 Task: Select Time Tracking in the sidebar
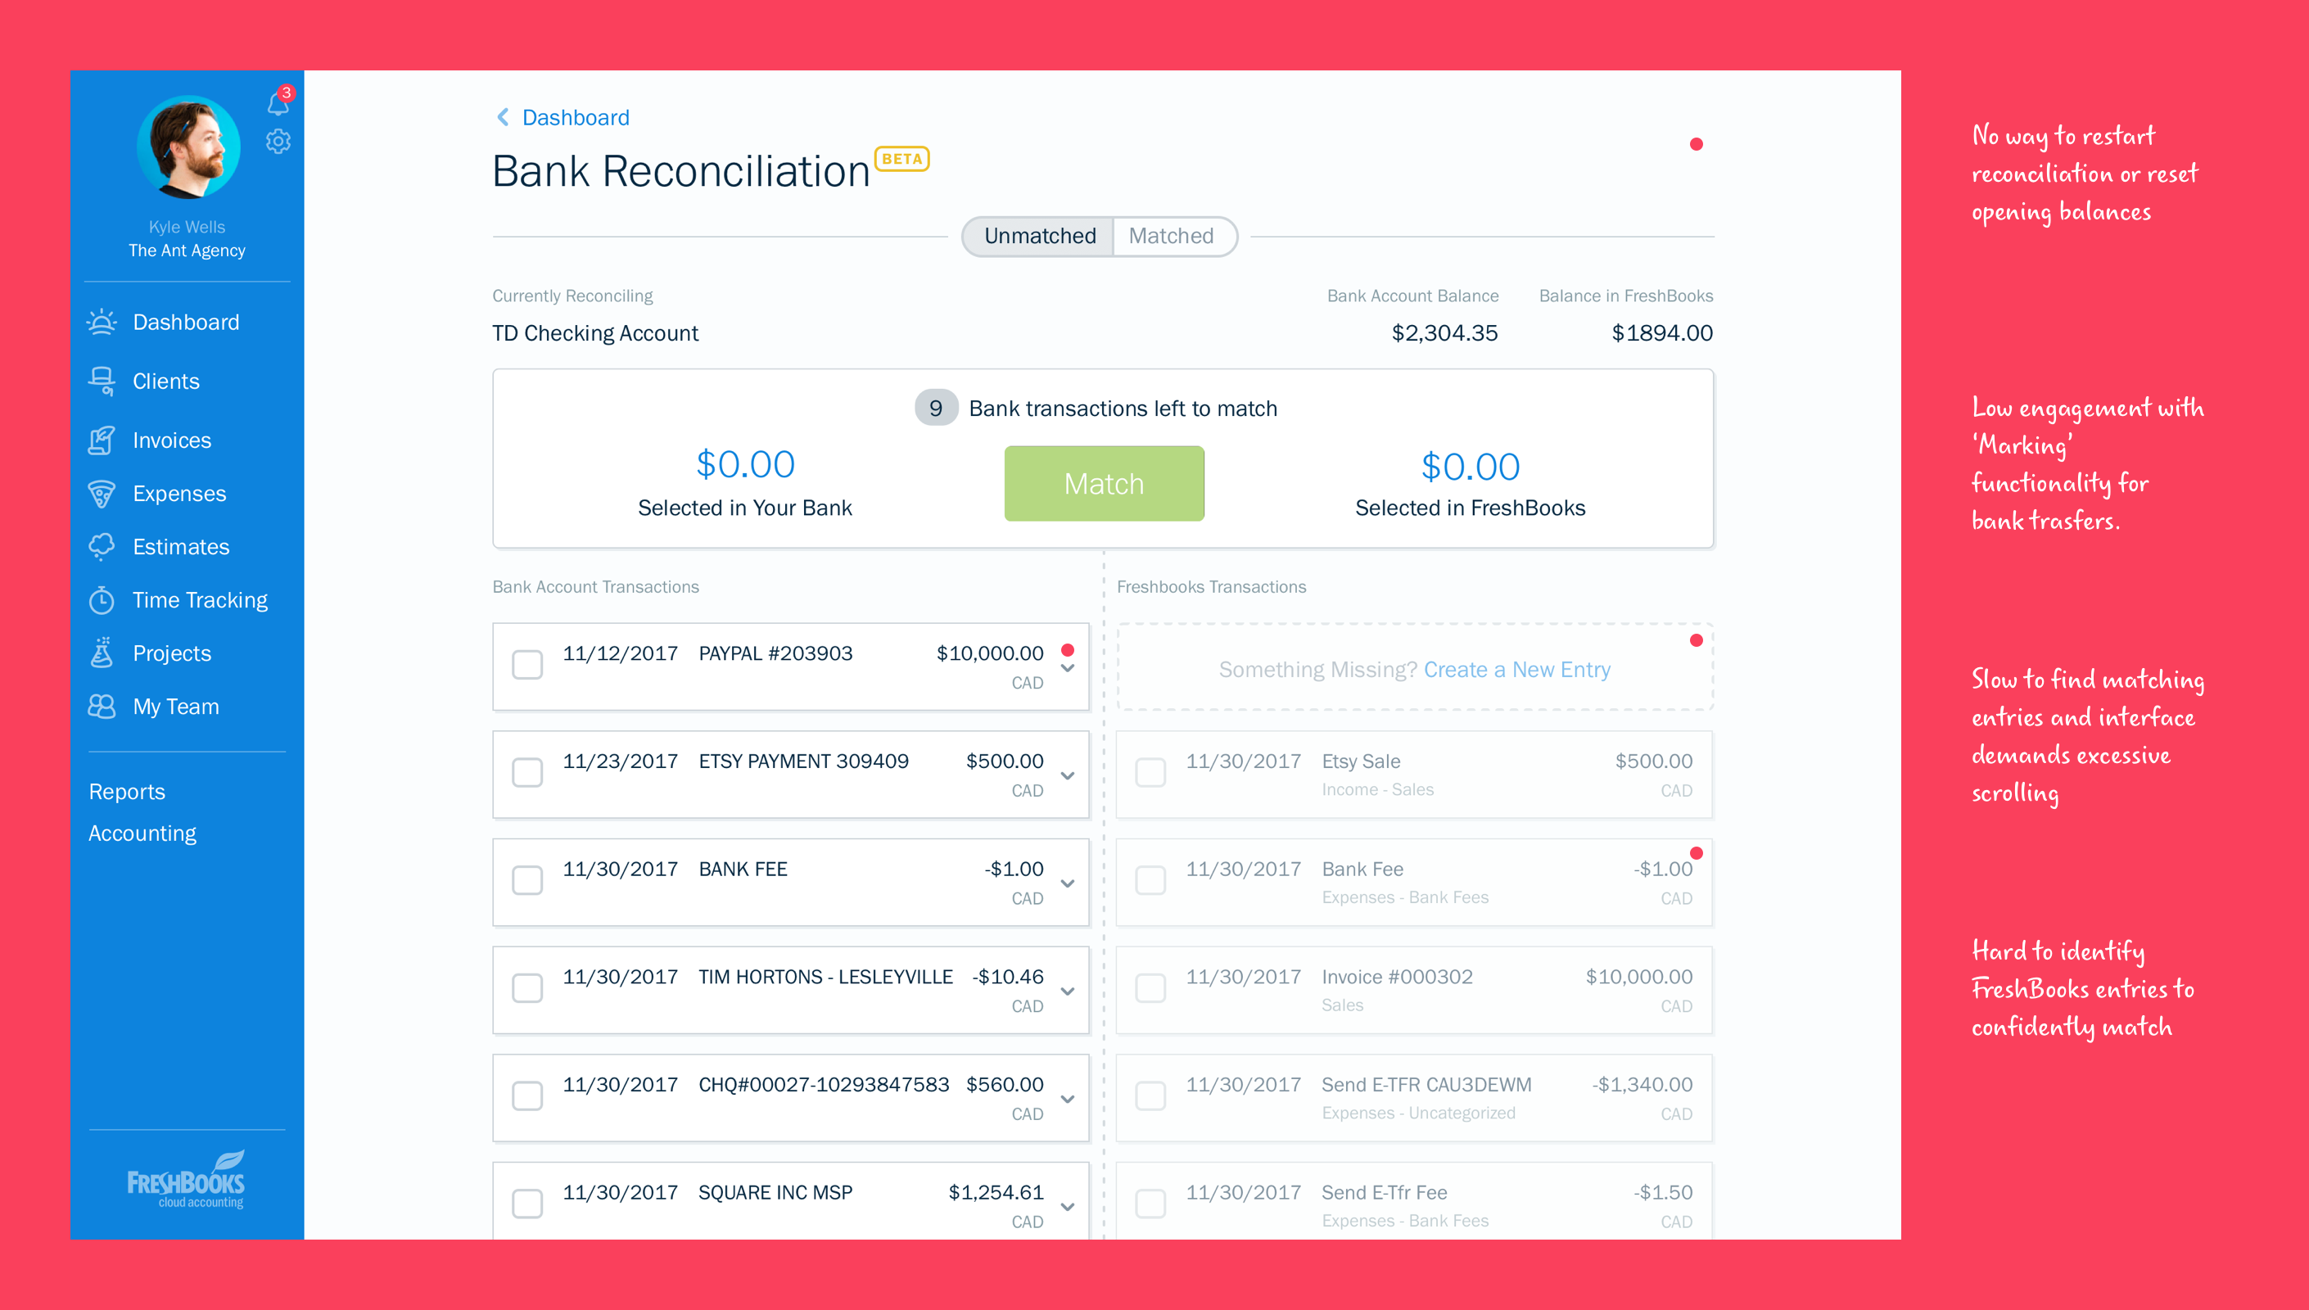(200, 599)
